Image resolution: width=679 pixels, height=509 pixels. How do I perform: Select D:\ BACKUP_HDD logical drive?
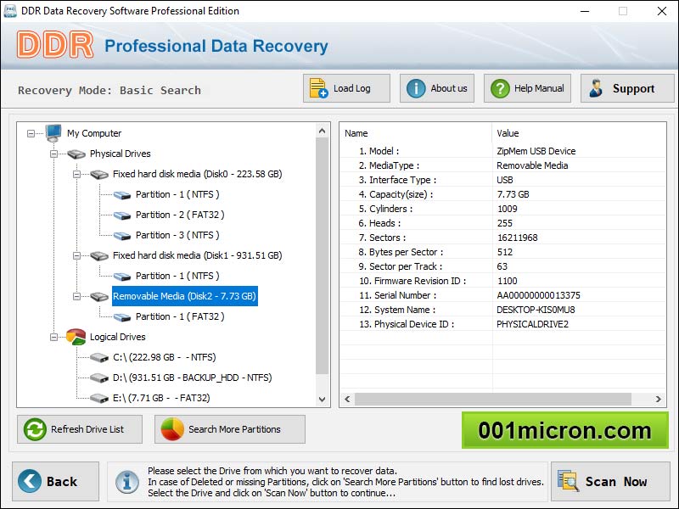point(192,378)
